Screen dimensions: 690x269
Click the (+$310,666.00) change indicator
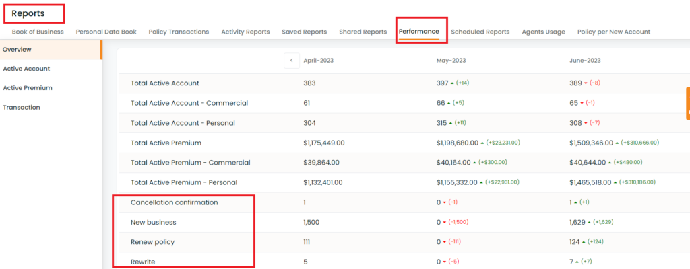[x=639, y=143]
